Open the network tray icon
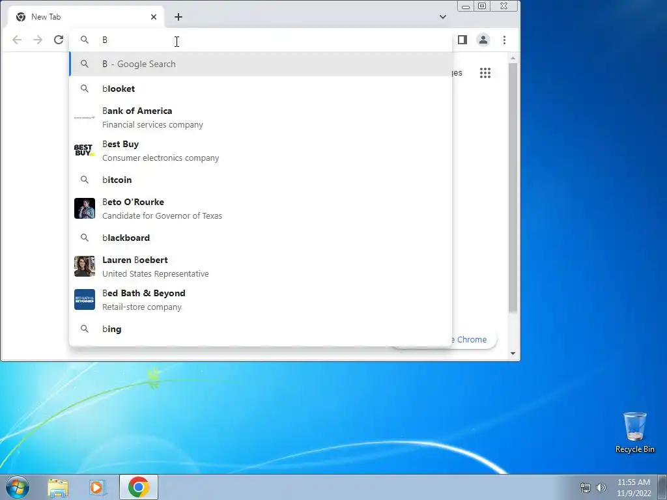Viewport: 667px width, 500px height. (586, 488)
